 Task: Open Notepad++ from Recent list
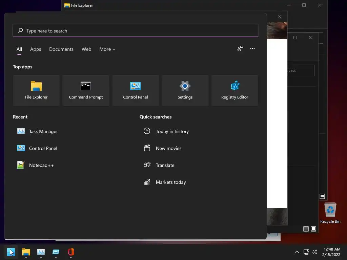(35, 165)
